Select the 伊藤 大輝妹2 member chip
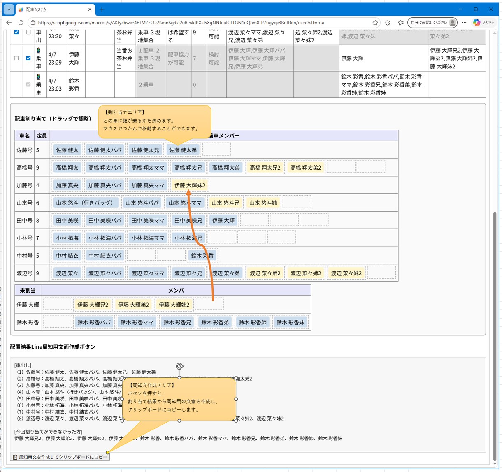 point(190,185)
